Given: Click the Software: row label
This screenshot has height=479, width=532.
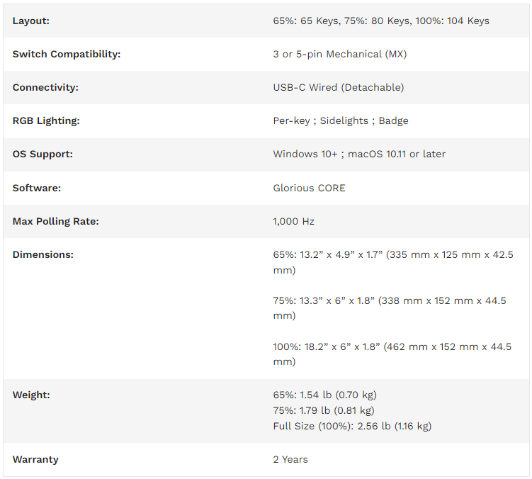Looking at the screenshot, I should (37, 188).
